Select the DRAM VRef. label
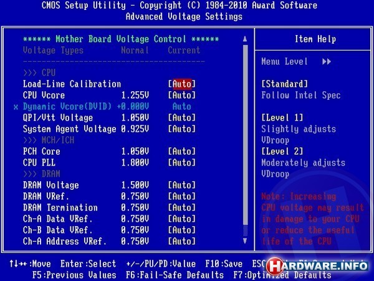 46,196
